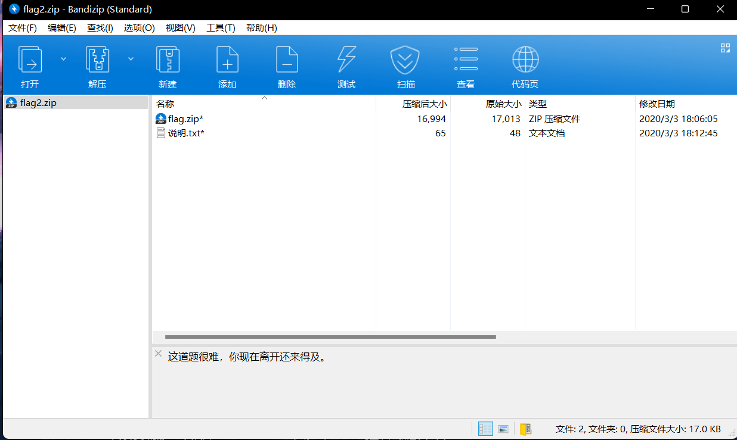Image resolution: width=737 pixels, height=440 pixels.
Task: Click the toolbar grid layout icon
Action: (x=725, y=48)
